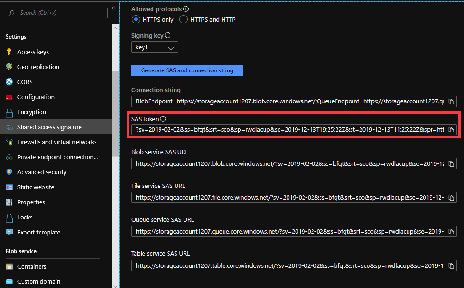
Task: Open Firewalls and virtual networks
Action: (x=56, y=142)
